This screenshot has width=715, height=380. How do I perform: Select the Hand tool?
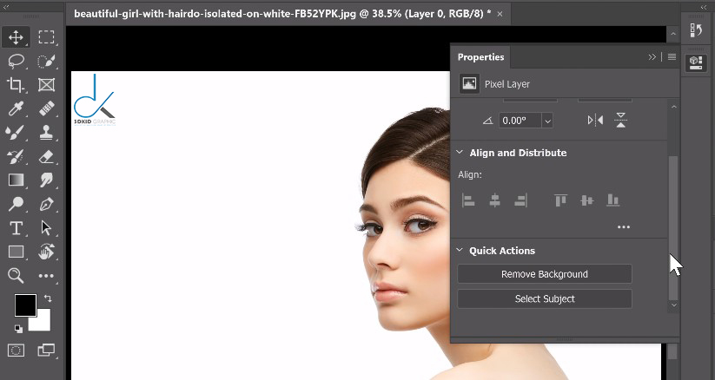46,252
